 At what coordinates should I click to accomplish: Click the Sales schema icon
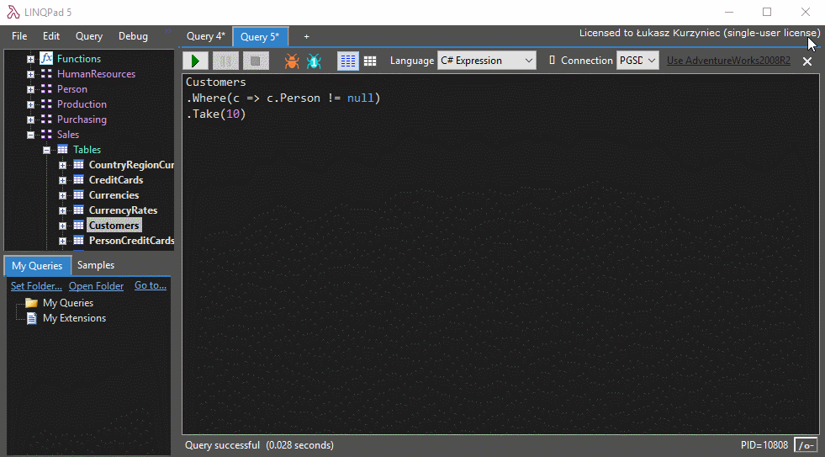pos(46,135)
